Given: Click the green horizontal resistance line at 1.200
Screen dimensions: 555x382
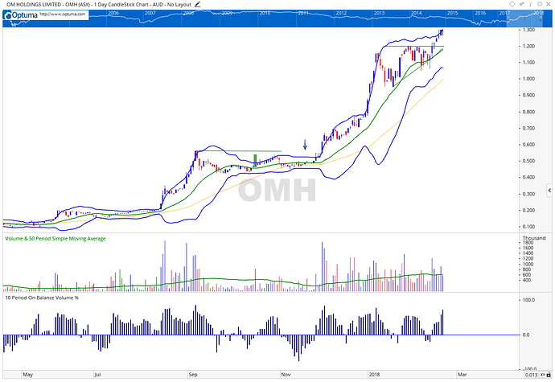Looking at the screenshot, I should click(x=414, y=46).
